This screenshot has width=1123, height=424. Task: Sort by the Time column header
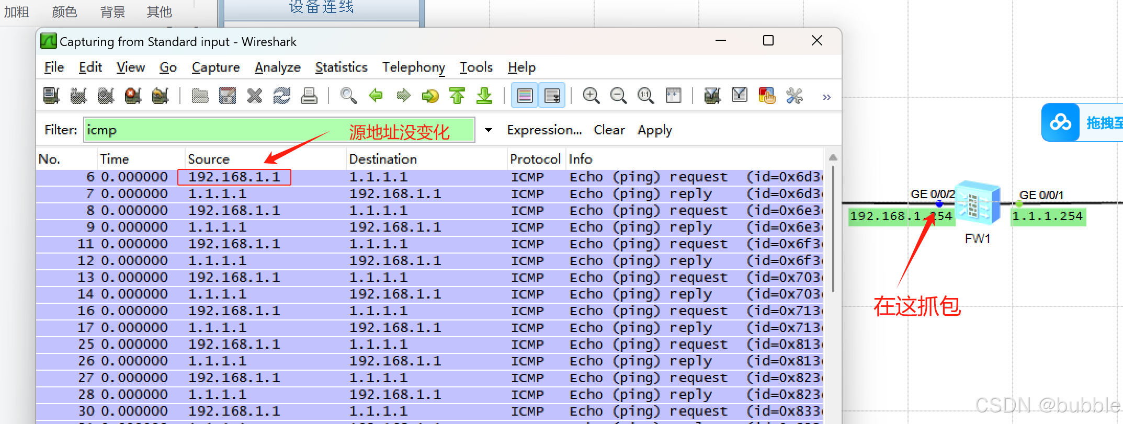(x=141, y=159)
